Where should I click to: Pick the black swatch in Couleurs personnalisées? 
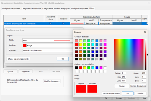(76, 68)
